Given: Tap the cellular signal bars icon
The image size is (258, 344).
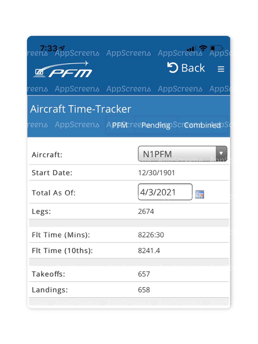Looking at the screenshot, I should [191, 48].
